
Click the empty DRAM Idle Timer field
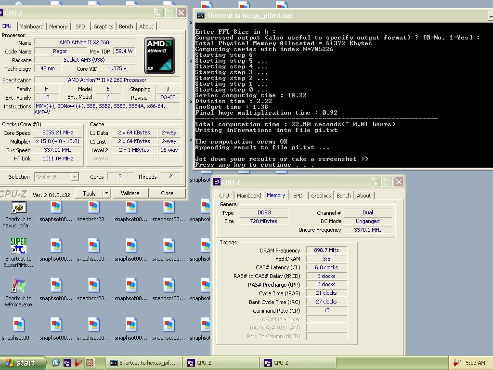[x=326, y=319]
